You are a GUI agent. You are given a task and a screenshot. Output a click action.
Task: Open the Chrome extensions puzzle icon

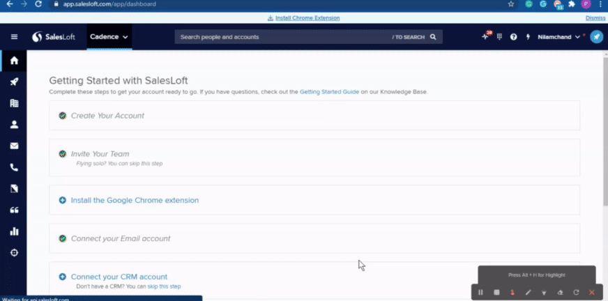pos(572,4)
